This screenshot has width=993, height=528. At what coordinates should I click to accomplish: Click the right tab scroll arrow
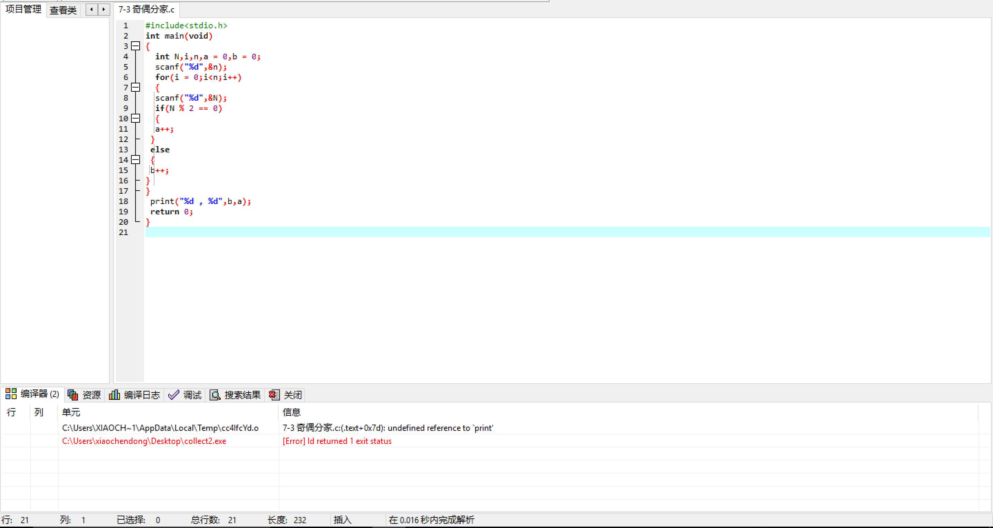(104, 10)
